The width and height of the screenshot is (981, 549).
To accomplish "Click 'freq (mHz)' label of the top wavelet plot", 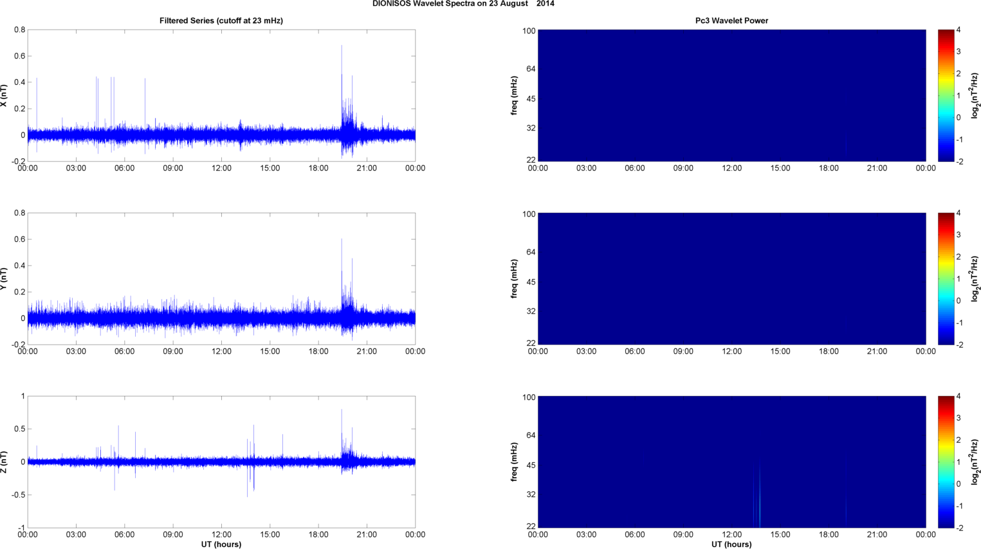I will click(515, 96).
